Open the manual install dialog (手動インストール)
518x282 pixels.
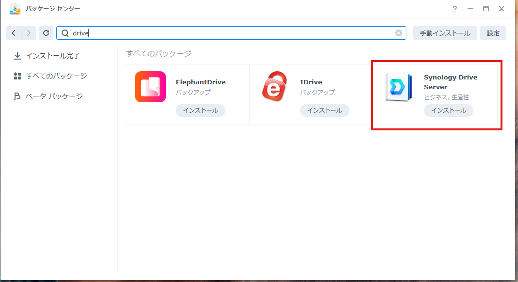(x=445, y=33)
